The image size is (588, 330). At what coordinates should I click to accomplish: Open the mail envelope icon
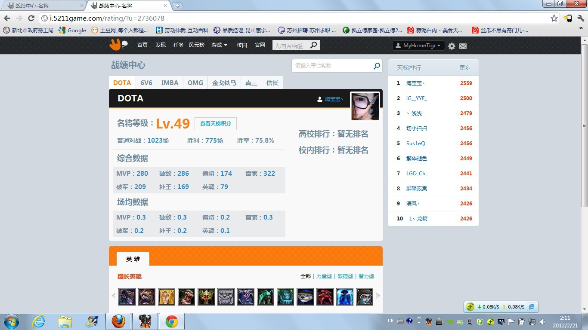(x=463, y=46)
